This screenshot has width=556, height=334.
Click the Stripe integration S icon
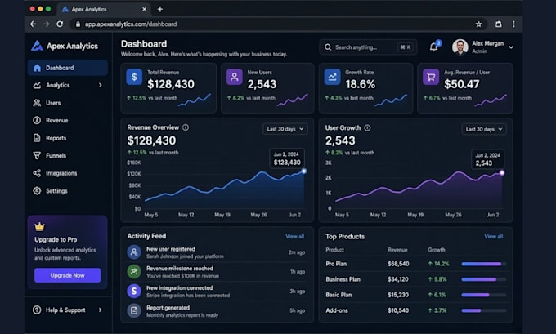click(x=134, y=292)
